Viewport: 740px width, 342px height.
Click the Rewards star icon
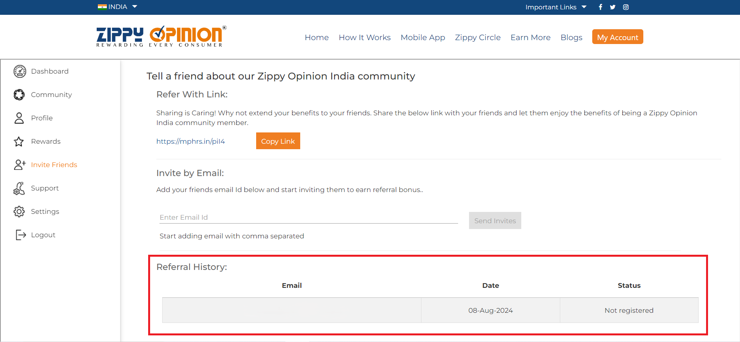19,141
